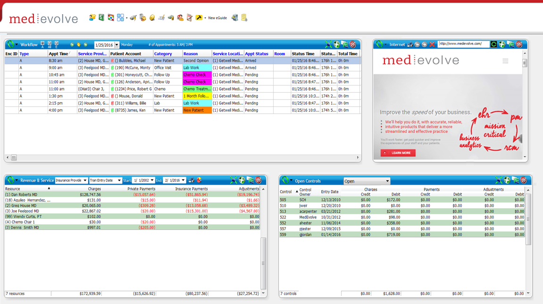Go to next day in Workflow

tap(85, 45)
